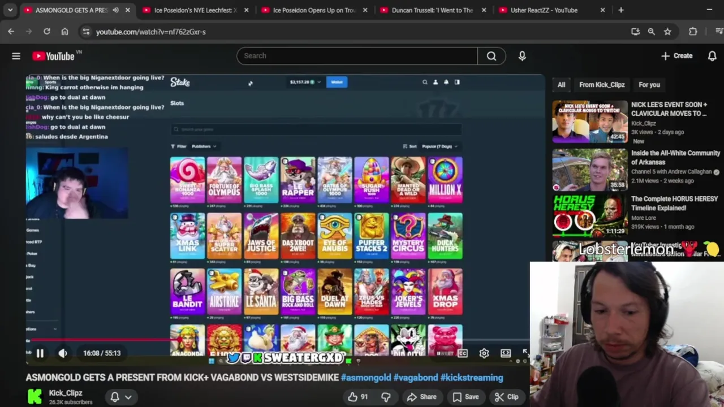Image resolution: width=724 pixels, height=407 pixels.
Task: Select the Sweet Bonanza 1000 slot tile
Action: pos(188,180)
